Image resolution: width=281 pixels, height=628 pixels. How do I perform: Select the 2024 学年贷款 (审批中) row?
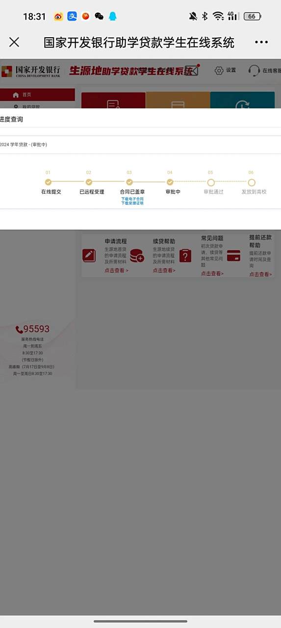click(140, 145)
